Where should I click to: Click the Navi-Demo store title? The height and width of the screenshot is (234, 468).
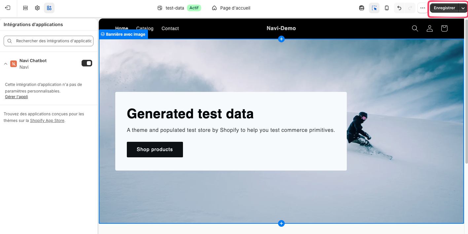click(281, 28)
